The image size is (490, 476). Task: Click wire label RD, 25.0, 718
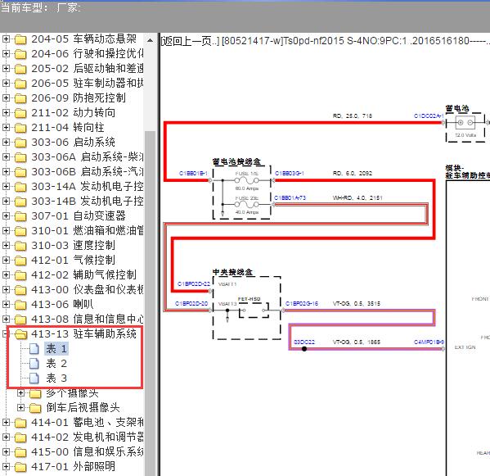353,116
